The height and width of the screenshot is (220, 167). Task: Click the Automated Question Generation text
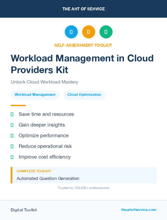pyautogui.click(x=48, y=179)
